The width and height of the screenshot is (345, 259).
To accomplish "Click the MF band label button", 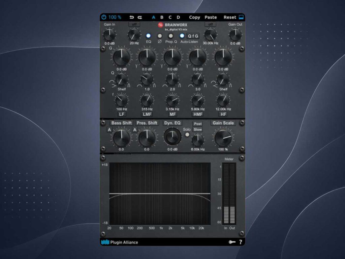I will pyautogui.click(x=172, y=114).
